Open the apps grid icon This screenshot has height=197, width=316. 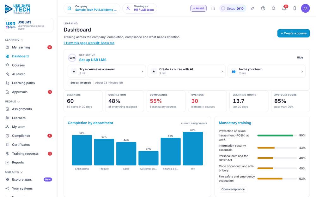(213, 9)
